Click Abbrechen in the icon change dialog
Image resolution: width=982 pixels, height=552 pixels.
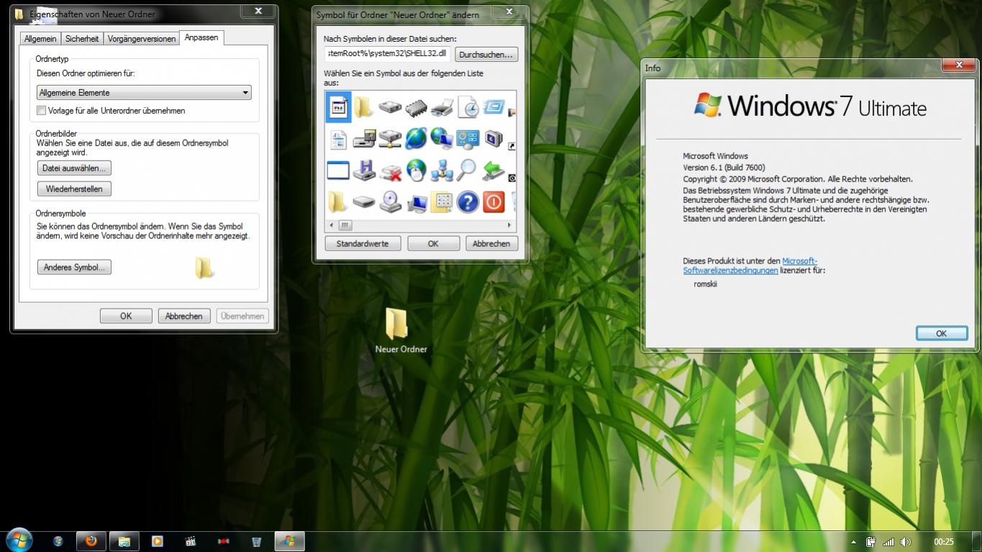(491, 244)
